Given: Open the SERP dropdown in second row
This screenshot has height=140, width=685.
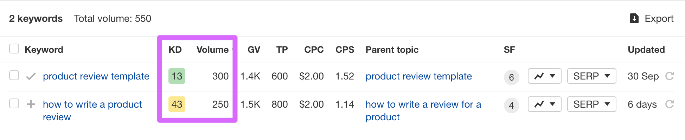Looking at the screenshot, I should [x=591, y=104].
